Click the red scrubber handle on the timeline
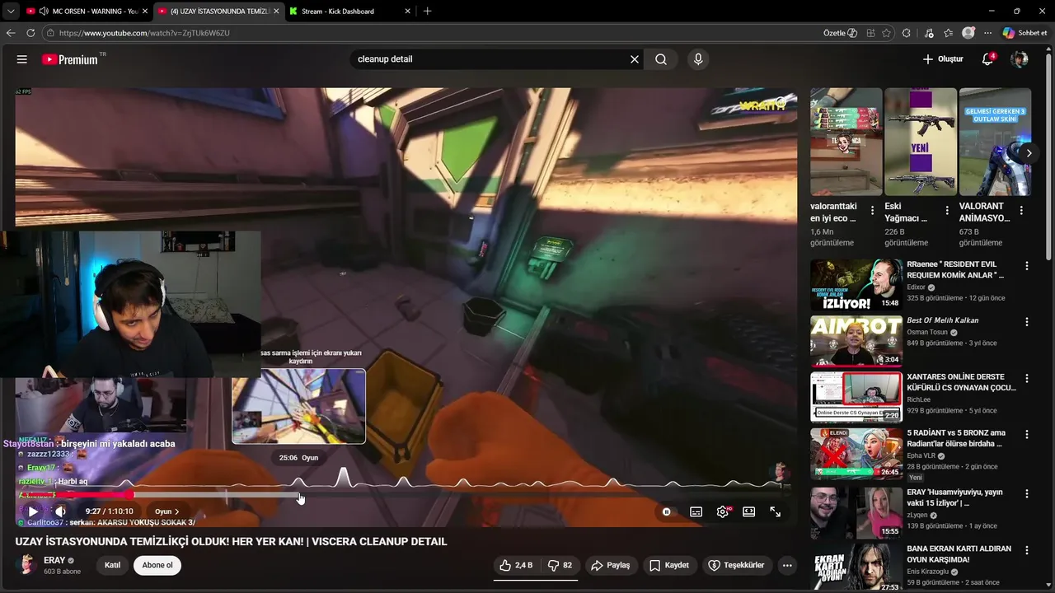The height and width of the screenshot is (593, 1055). point(129,495)
